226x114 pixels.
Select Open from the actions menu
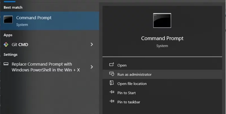point(162,65)
